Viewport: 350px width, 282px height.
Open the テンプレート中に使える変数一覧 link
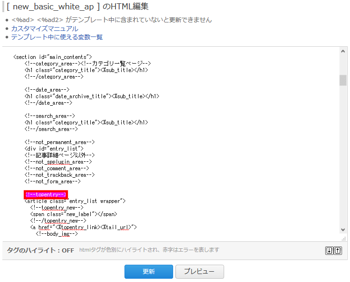pyautogui.click(x=57, y=37)
